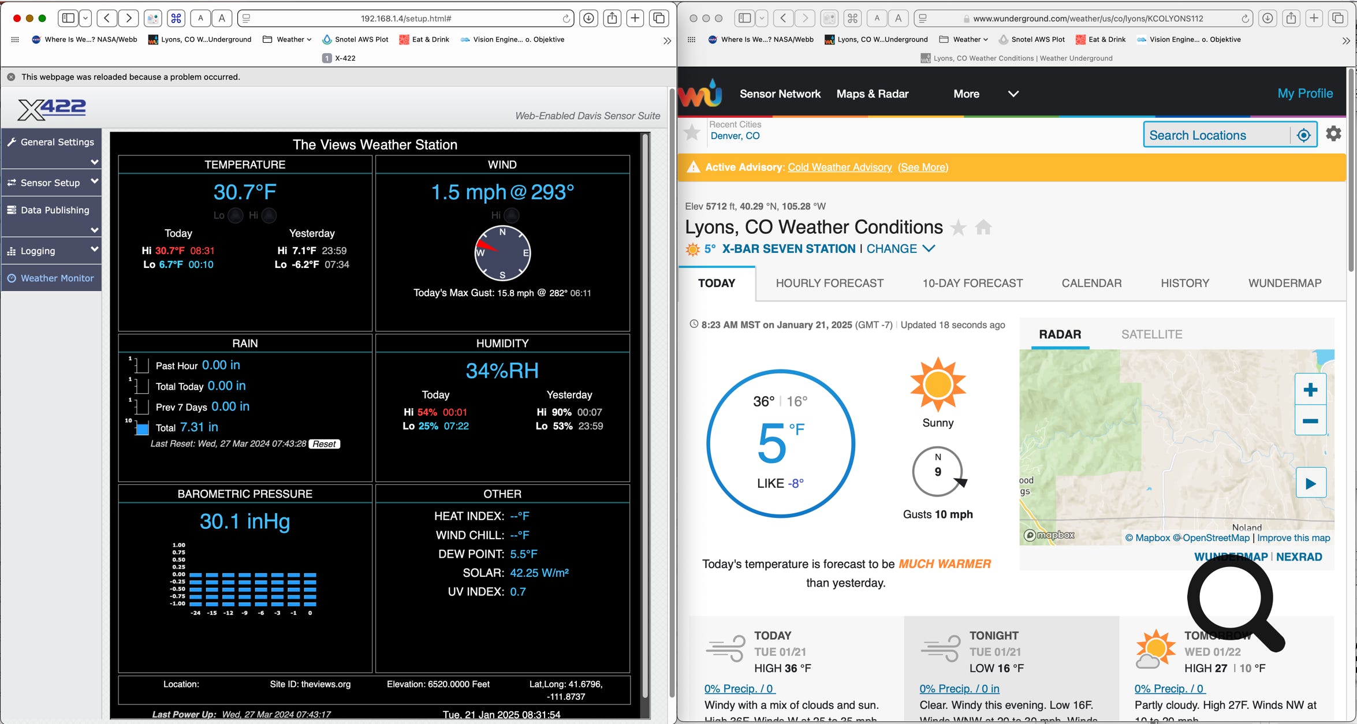Screen dimensions: 1357x724
Task: Open the Wundermap tab
Action: (x=1285, y=283)
